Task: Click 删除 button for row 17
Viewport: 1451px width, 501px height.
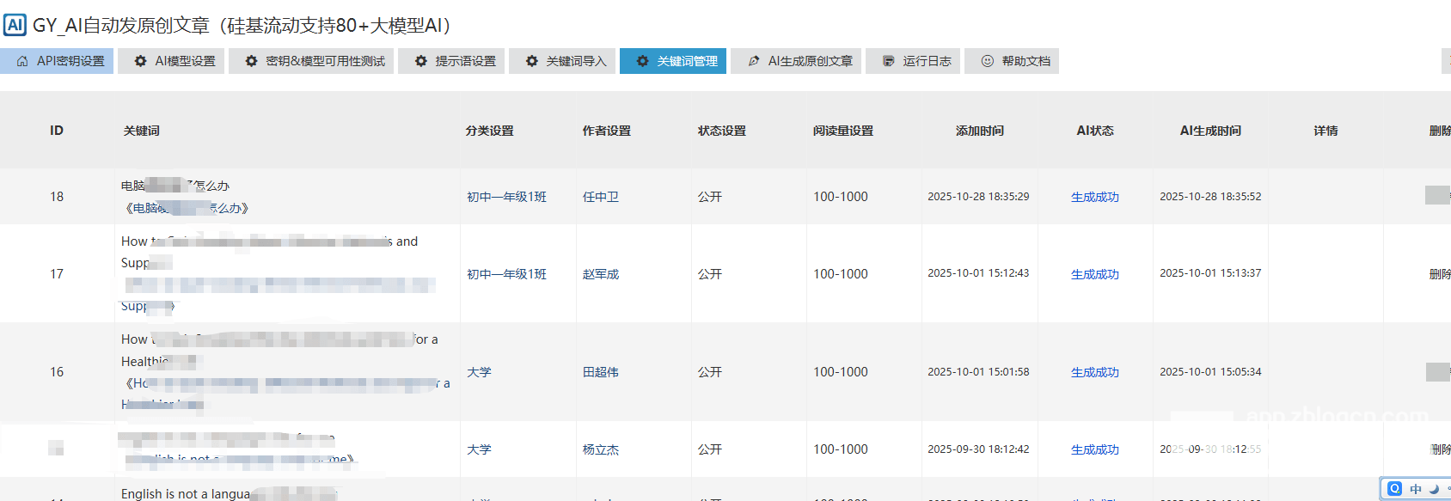Action: click(1439, 274)
